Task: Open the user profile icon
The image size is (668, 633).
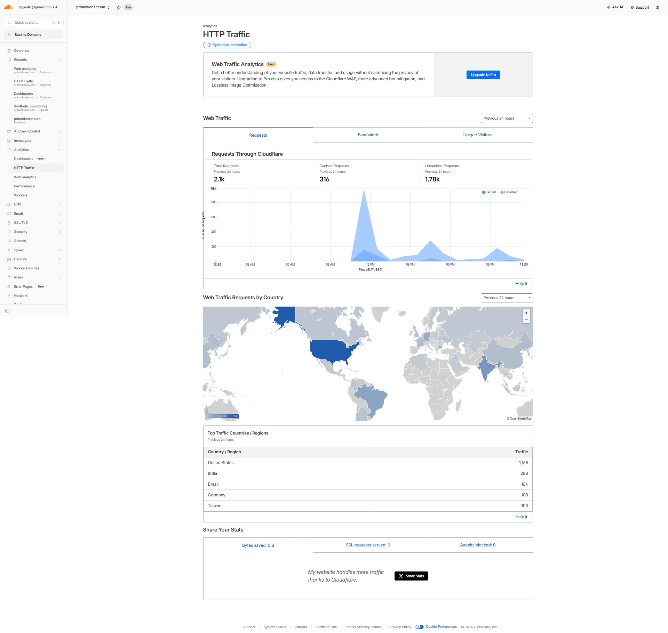Action: point(658,7)
